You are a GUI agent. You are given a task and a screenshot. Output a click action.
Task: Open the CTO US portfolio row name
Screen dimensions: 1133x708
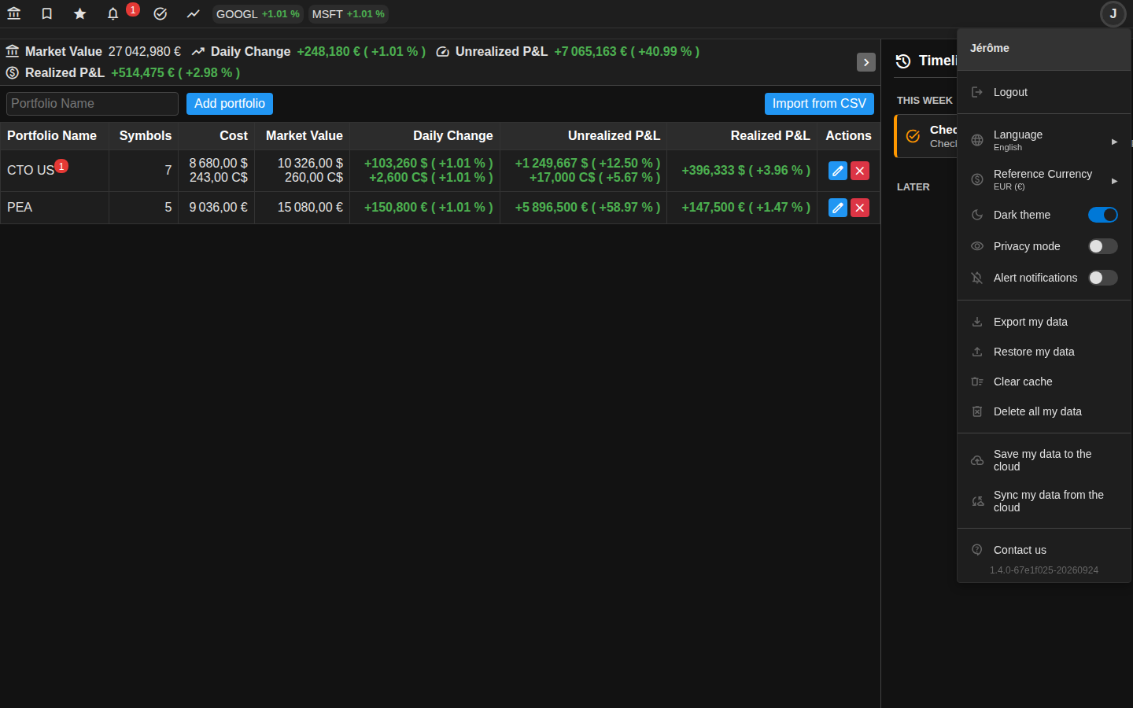tap(31, 171)
